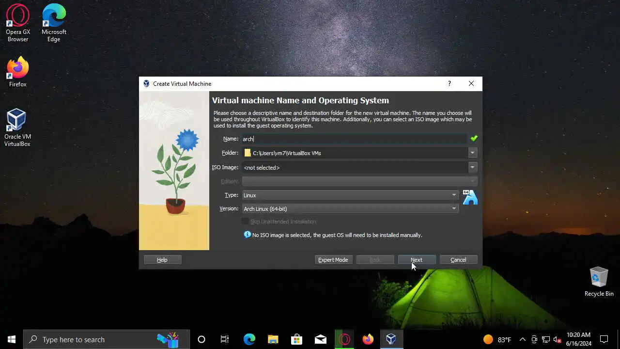Click the ISO Image field showing not selected
This screenshot has width=620, height=349.
[x=355, y=167]
